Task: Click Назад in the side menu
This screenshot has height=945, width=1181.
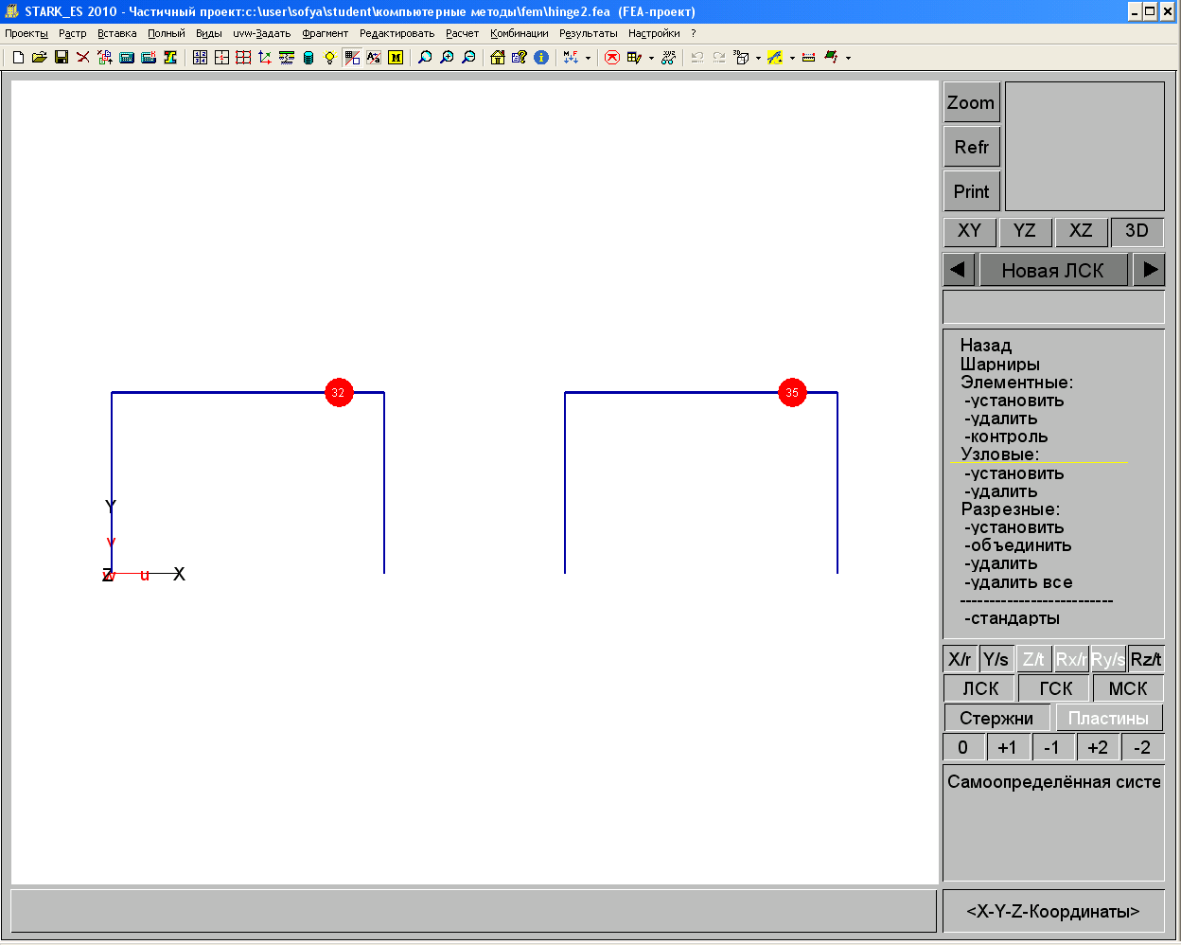Action: [x=986, y=346]
